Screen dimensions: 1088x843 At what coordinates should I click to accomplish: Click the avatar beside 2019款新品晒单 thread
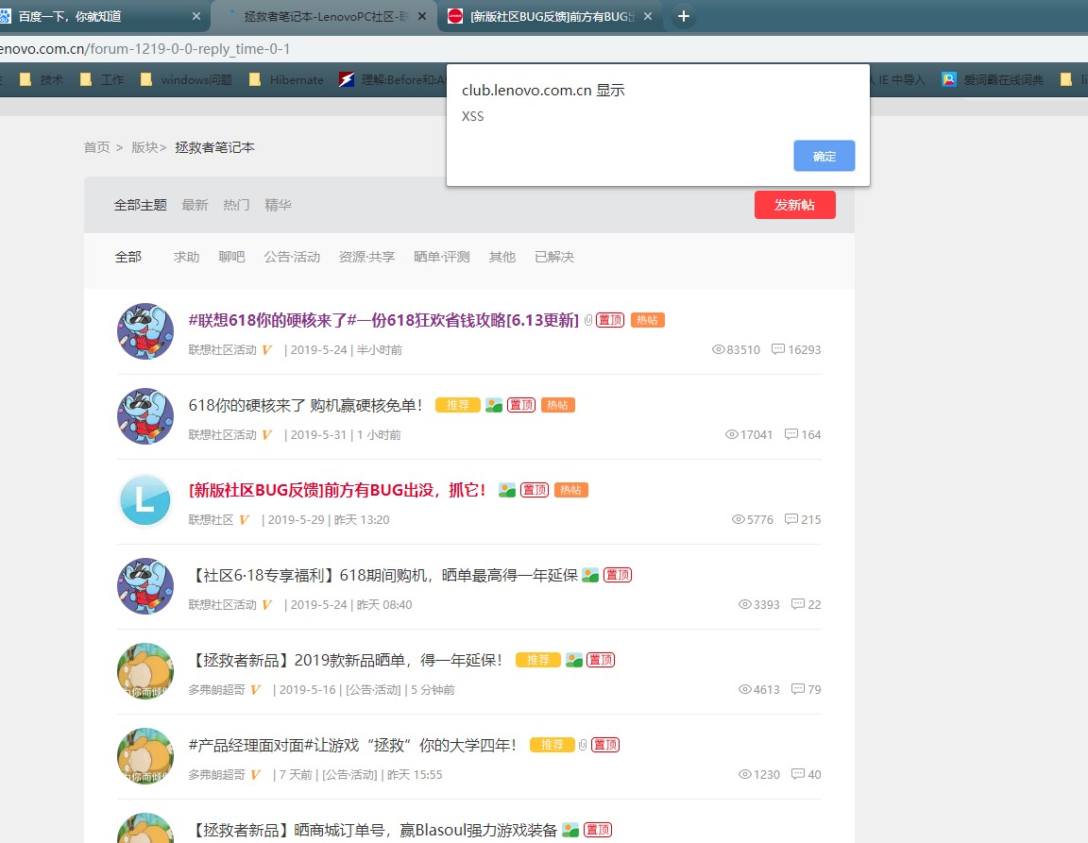pos(145,671)
